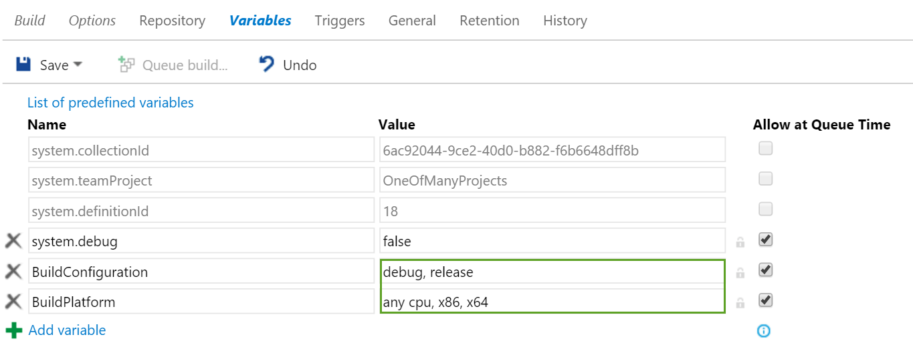Open the Repository tab
Viewport: 913px width, 351px height.
(172, 21)
